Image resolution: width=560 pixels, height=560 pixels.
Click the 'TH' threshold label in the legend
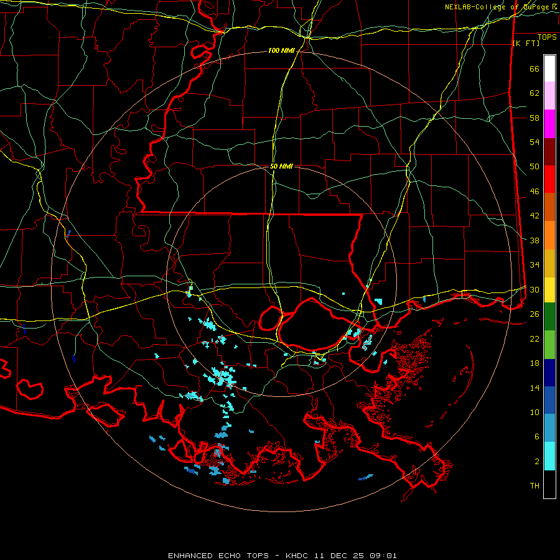click(x=534, y=486)
